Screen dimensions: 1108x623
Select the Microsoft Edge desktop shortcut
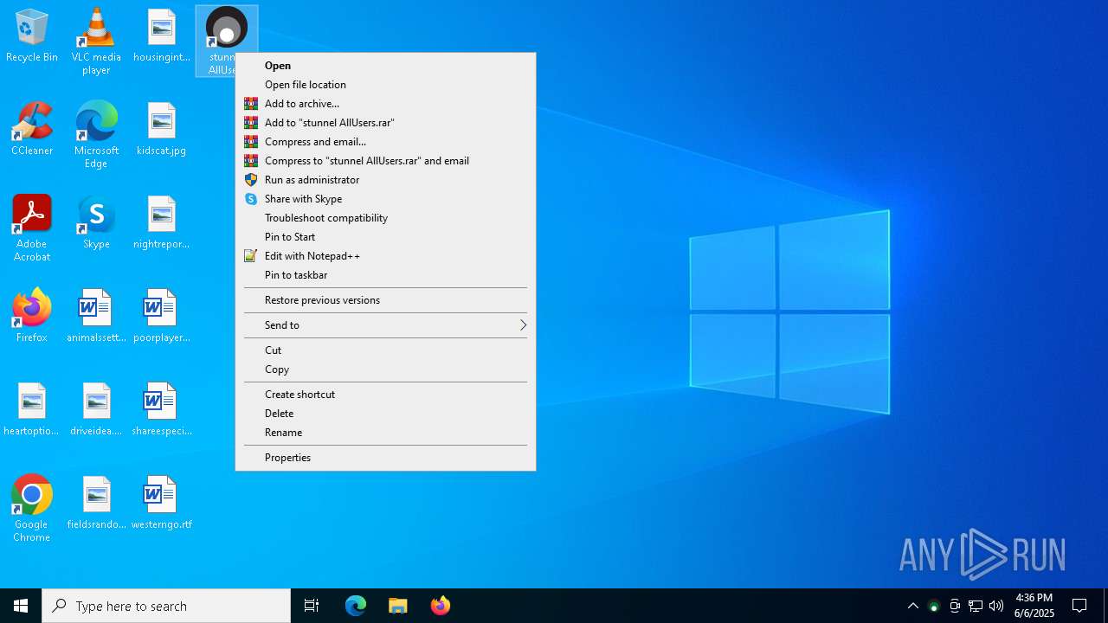(x=96, y=134)
